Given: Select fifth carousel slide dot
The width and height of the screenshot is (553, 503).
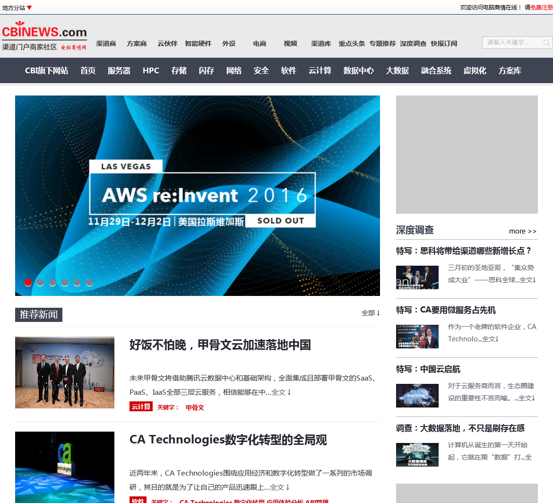Looking at the screenshot, I should pos(77,283).
